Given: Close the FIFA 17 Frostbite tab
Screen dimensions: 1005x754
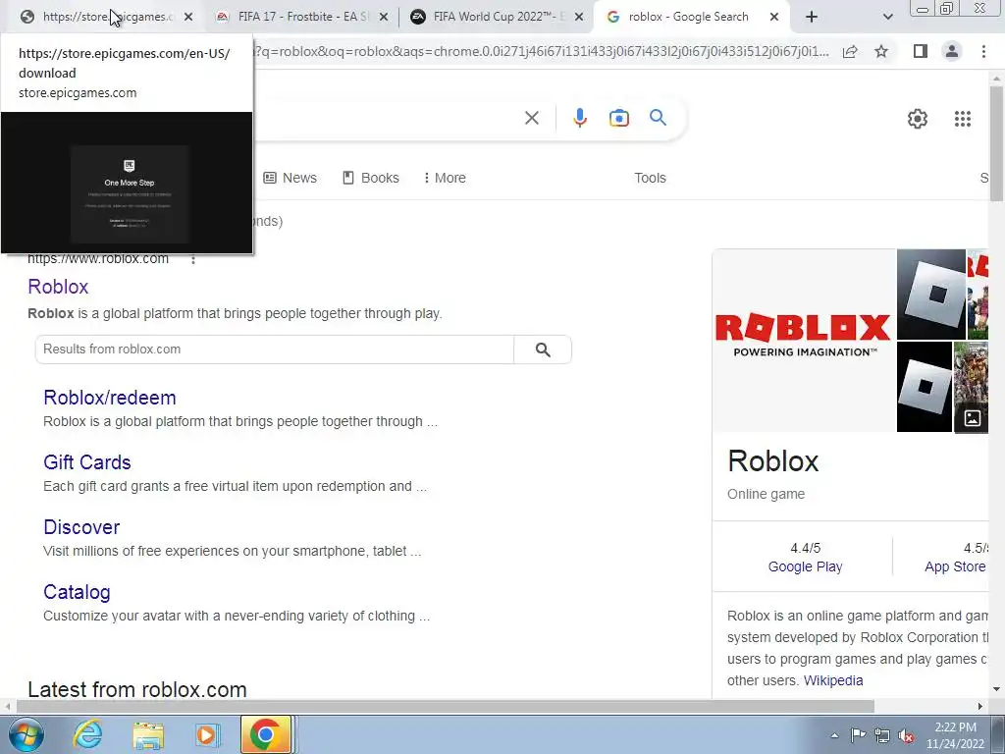Looking at the screenshot, I should click(384, 18).
